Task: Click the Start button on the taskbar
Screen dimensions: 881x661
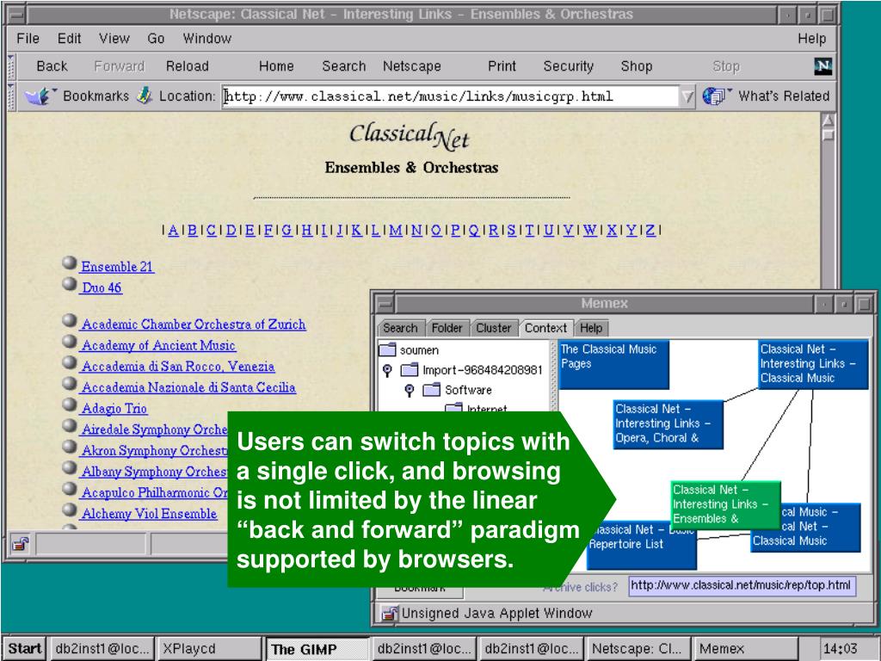Action: pos(24,648)
